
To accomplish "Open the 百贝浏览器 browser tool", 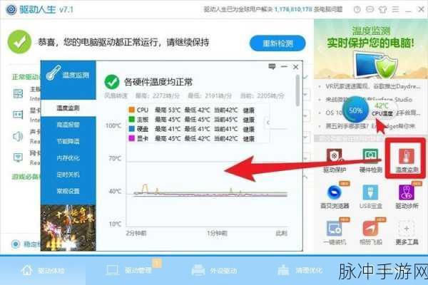I will click(x=335, y=197).
